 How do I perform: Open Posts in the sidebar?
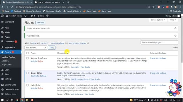tap(7, 28)
